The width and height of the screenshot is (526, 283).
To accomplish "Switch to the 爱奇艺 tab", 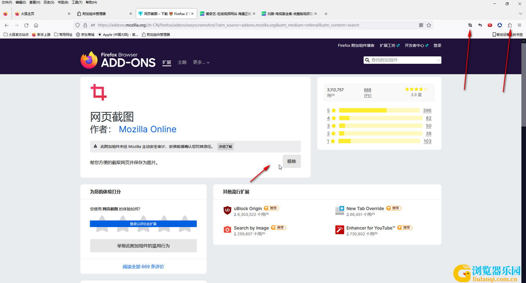I will pos(227,14).
